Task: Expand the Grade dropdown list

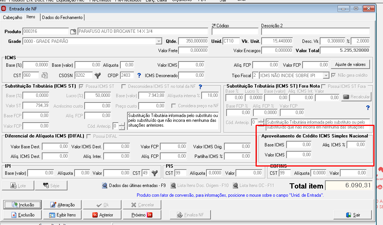Action: click(x=159, y=41)
